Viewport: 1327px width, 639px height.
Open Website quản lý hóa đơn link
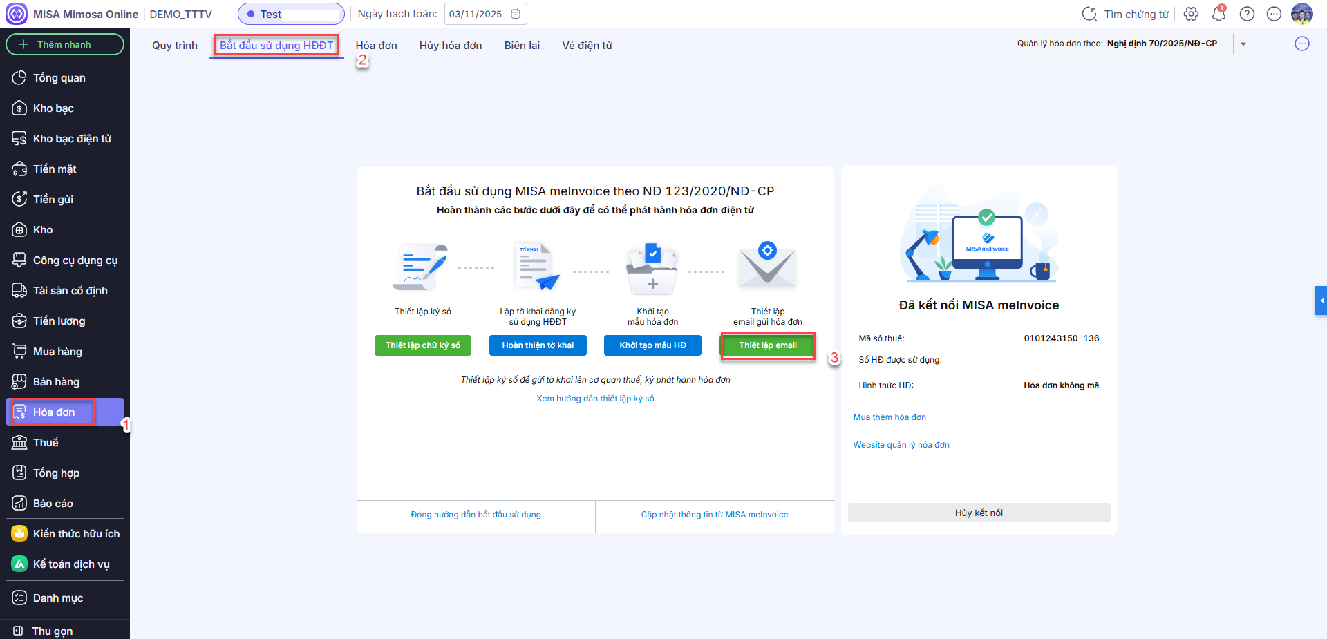point(901,445)
